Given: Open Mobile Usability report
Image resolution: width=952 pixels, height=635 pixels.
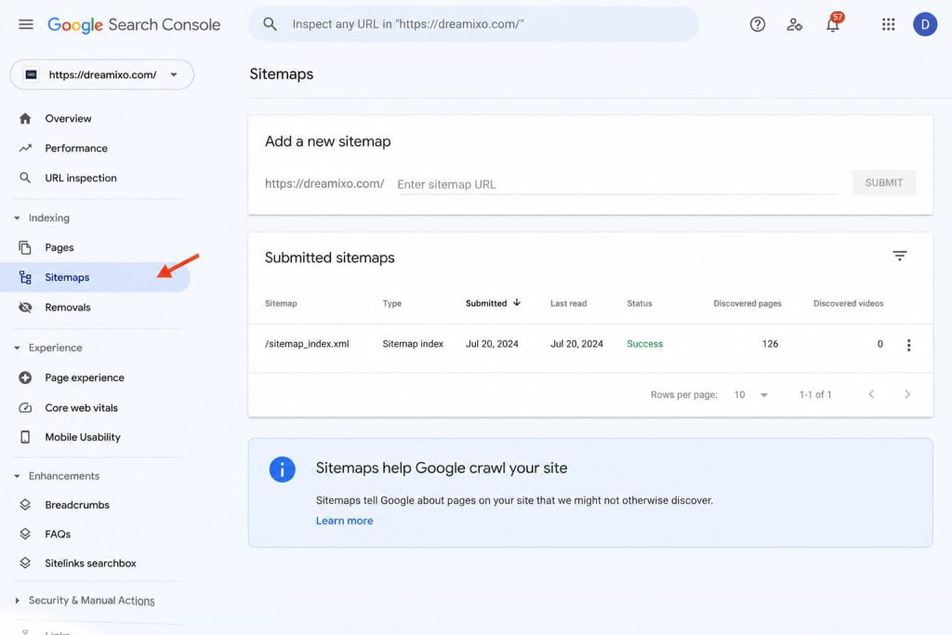Looking at the screenshot, I should point(83,437).
